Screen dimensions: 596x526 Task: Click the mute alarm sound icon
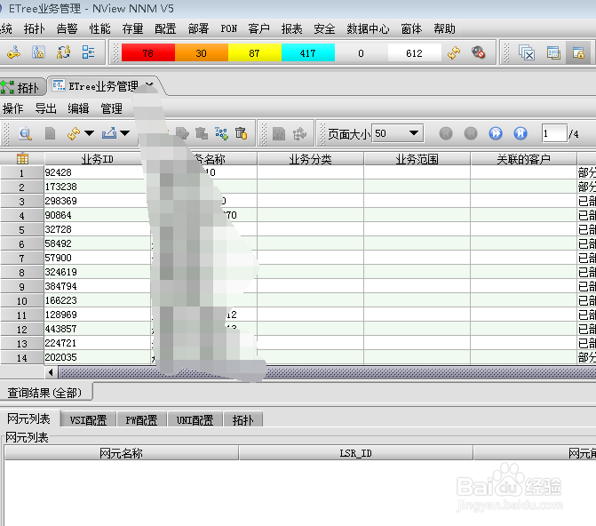click(478, 52)
